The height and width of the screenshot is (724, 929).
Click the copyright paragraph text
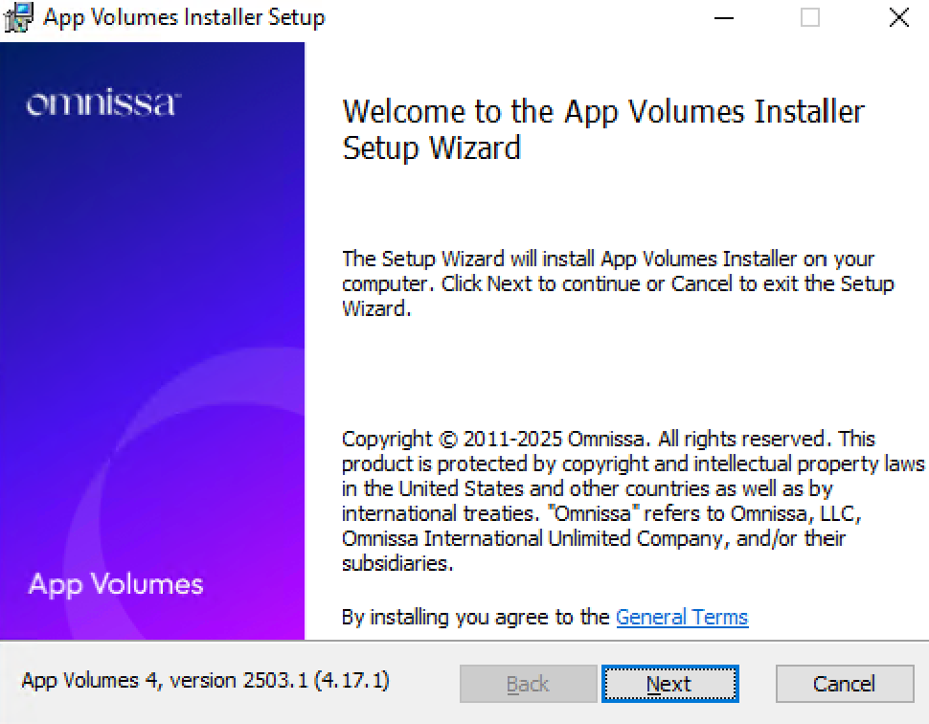coord(633,501)
